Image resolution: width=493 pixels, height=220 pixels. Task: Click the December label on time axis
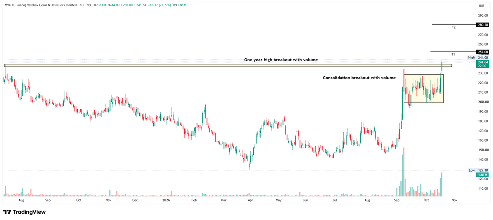(134, 199)
